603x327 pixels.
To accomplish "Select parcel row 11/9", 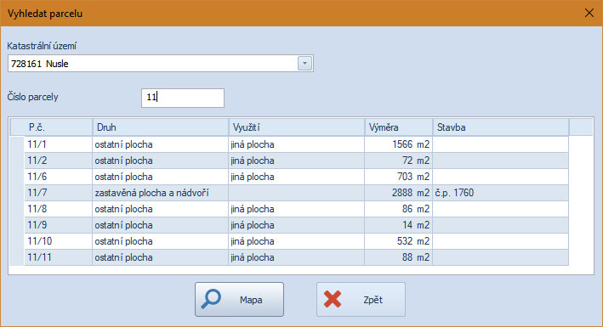I will [296, 225].
